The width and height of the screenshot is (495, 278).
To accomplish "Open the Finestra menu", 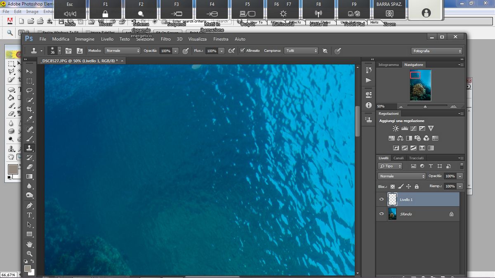I will (221, 39).
